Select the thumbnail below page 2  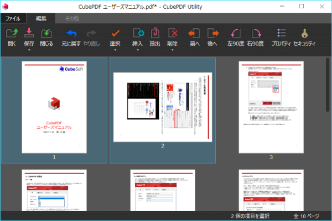click(163, 190)
